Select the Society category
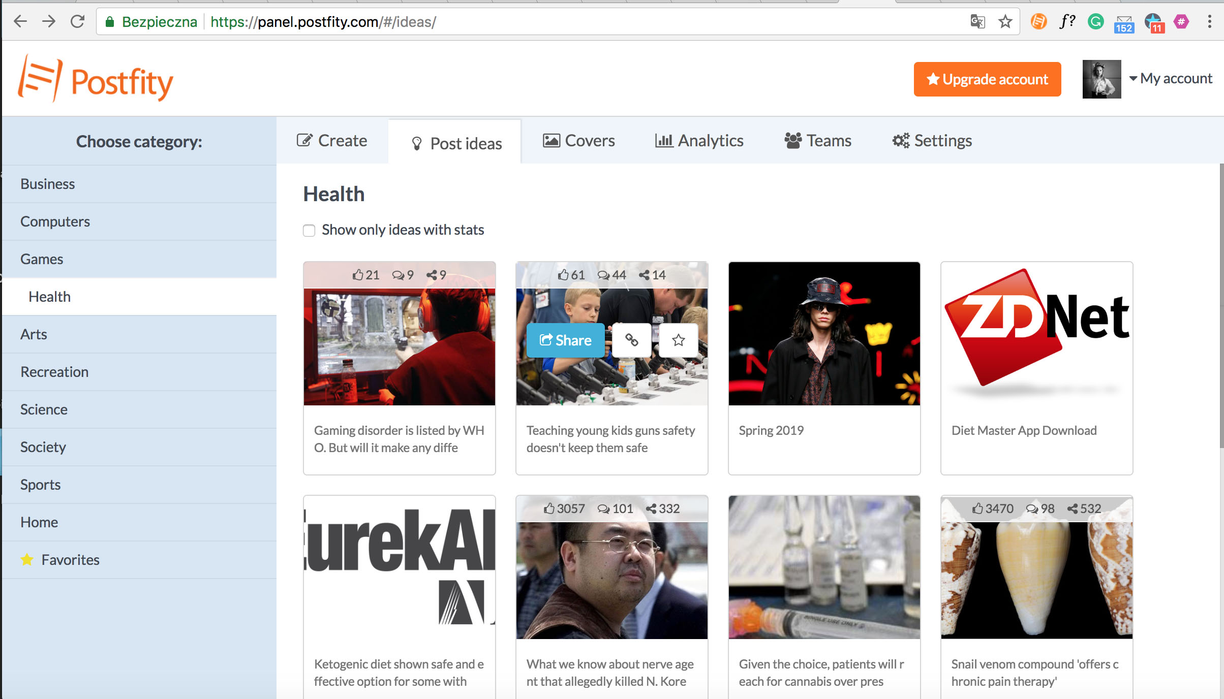Image resolution: width=1224 pixels, height=699 pixels. tap(139, 447)
